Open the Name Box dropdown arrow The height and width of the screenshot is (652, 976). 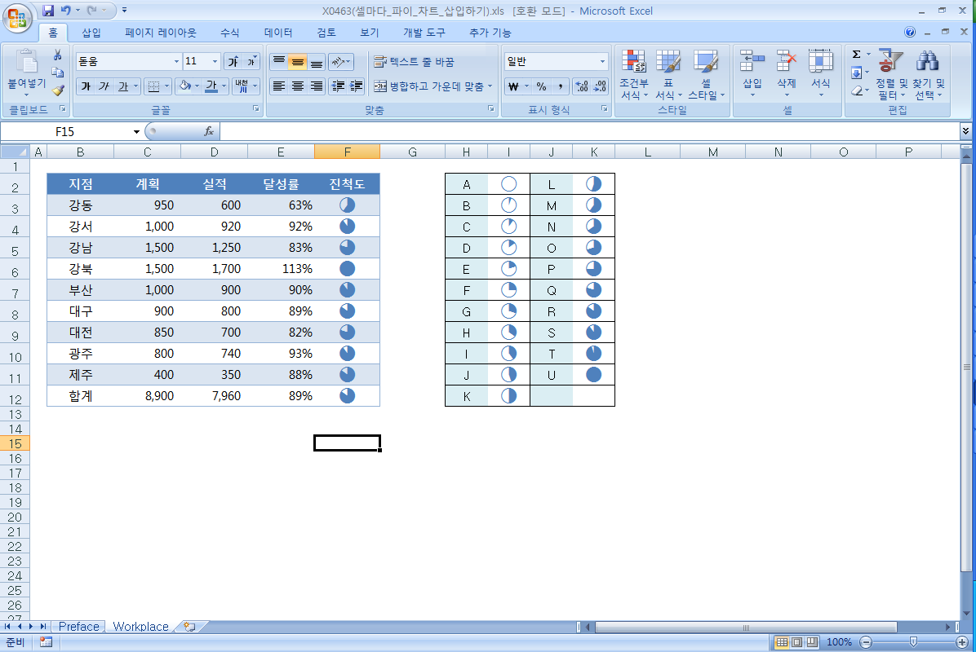136,132
